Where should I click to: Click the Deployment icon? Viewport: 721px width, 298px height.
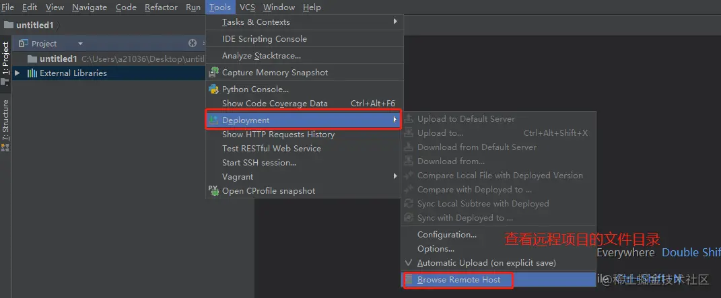[213, 120]
